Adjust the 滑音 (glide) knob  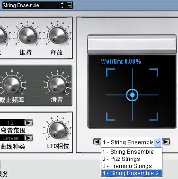coord(57,85)
